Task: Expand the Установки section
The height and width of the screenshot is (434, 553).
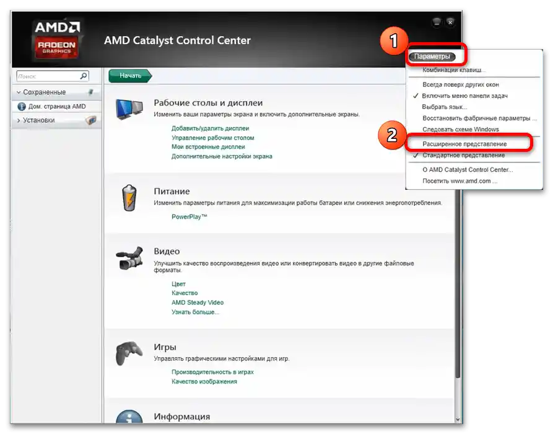Action: 19,120
